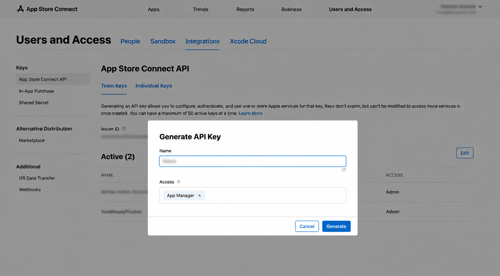Focus the API key Name field
This screenshot has height=276, width=500.
pyautogui.click(x=253, y=161)
